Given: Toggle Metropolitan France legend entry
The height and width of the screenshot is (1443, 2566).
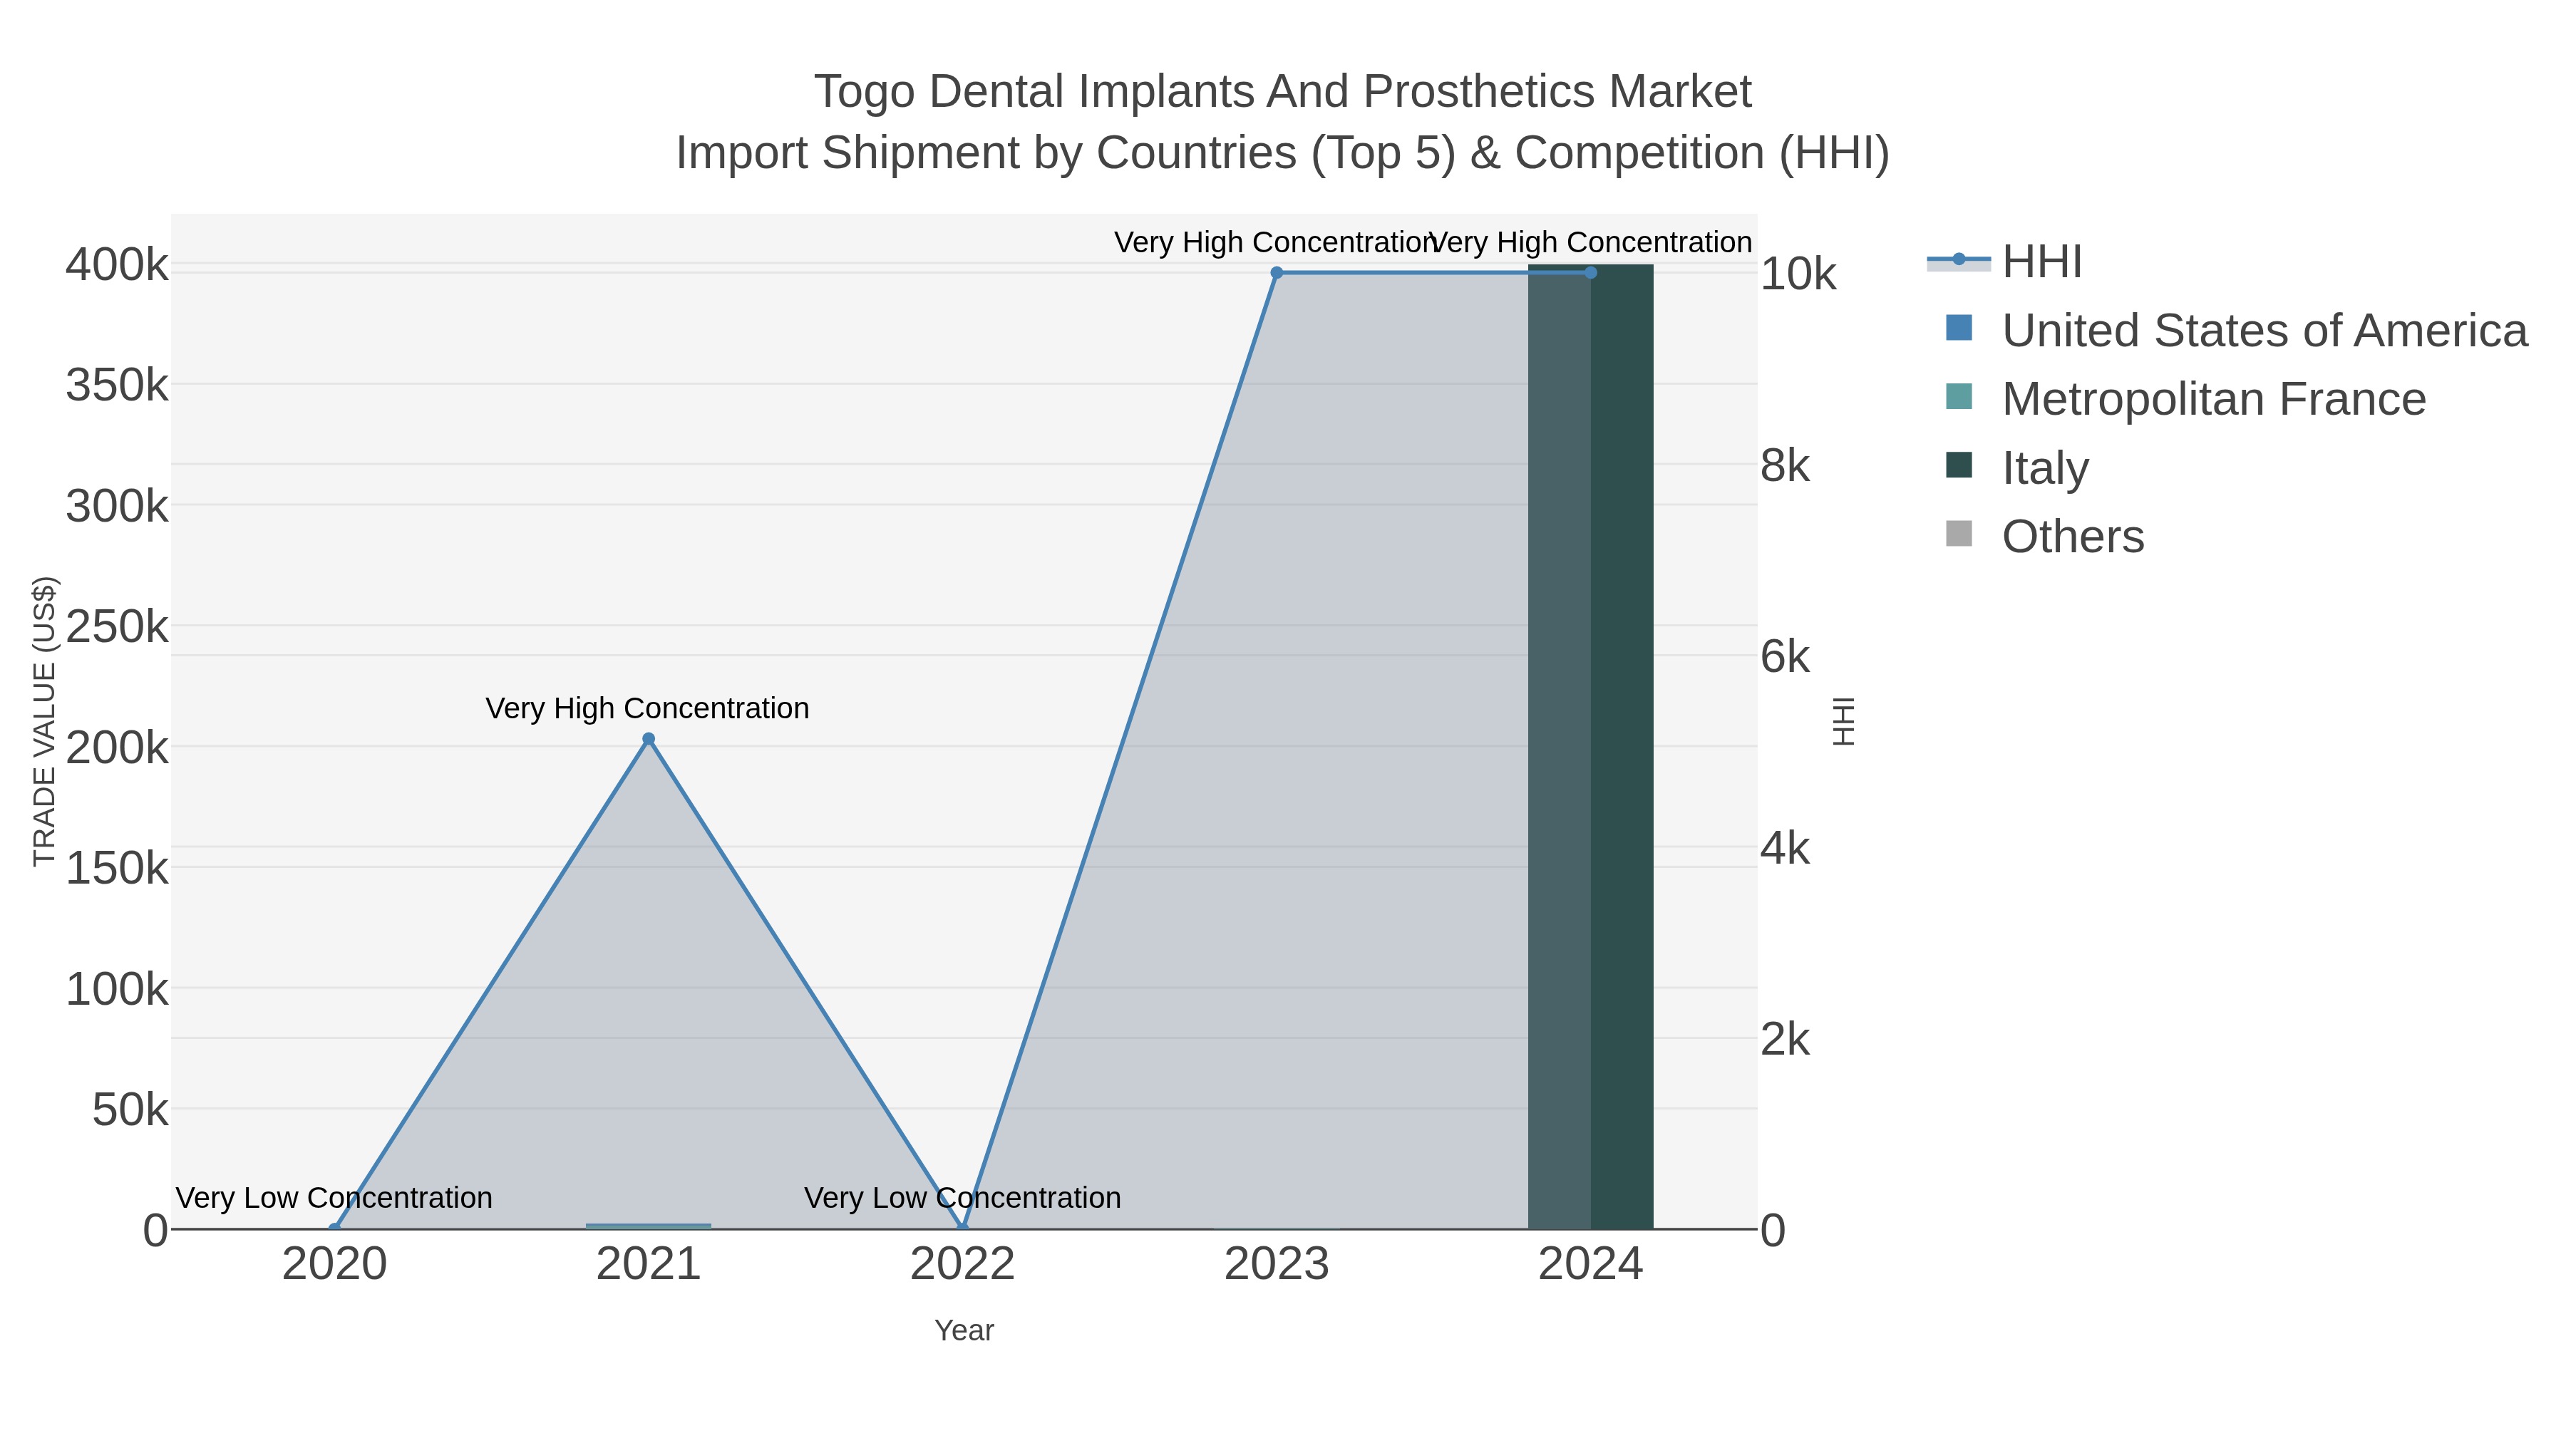Looking at the screenshot, I should pos(2185,399).
